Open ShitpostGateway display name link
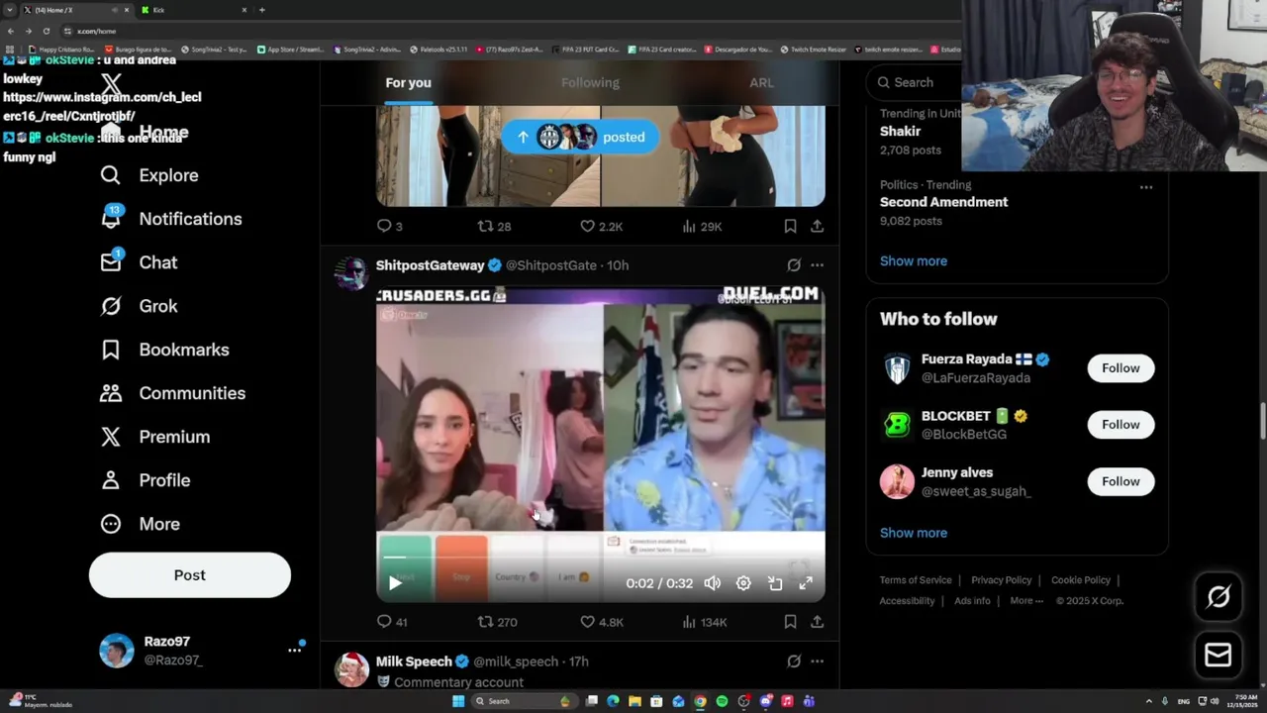The width and height of the screenshot is (1267, 713). click(430, 265)
